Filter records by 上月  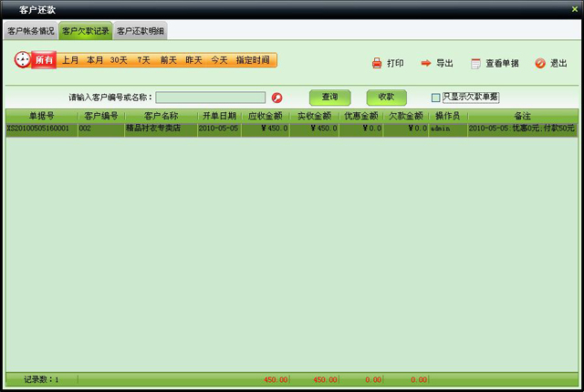(x=70, y=60)
